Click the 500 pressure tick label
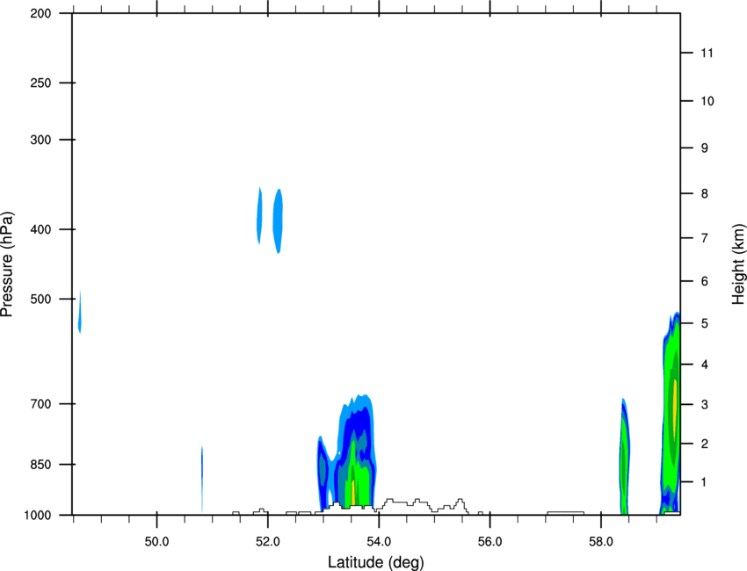747x571 pixels. coord(40,299)
